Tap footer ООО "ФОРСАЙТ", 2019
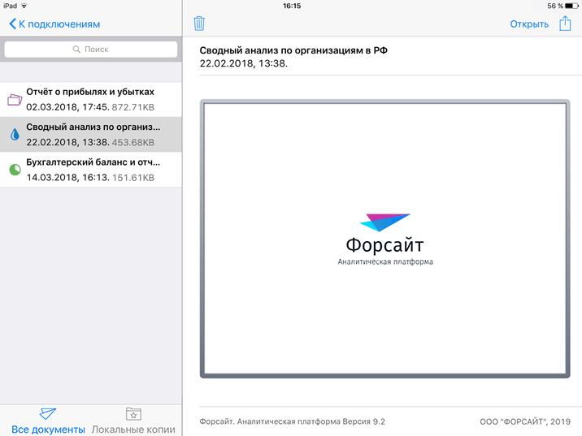 (525, 421)
